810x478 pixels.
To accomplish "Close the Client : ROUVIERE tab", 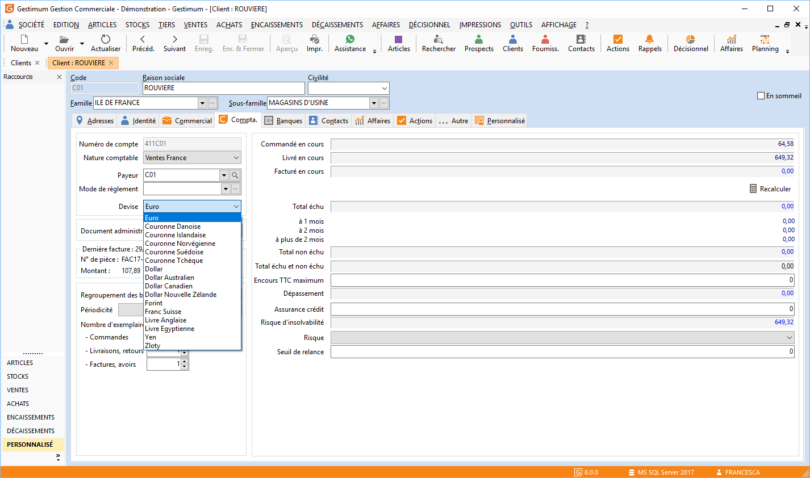I will coord(111,63).
